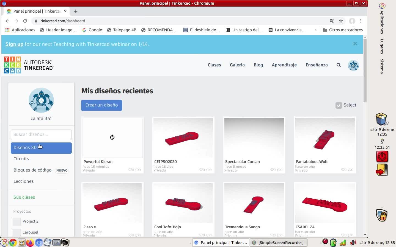The image size is (396, 247).
Task: Dismiss the webinar banner with the X
Action: click(x=355, y=44)
